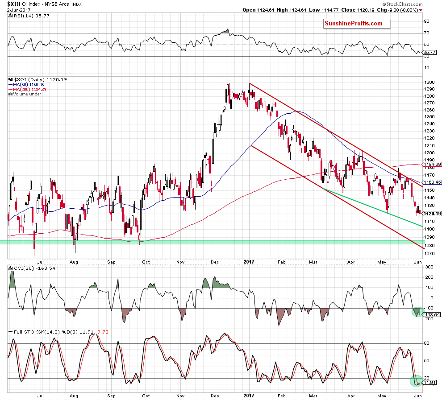Screen dimensions: 442x400
Task: Click the 1070 price axis label
Action: point(429,254)
